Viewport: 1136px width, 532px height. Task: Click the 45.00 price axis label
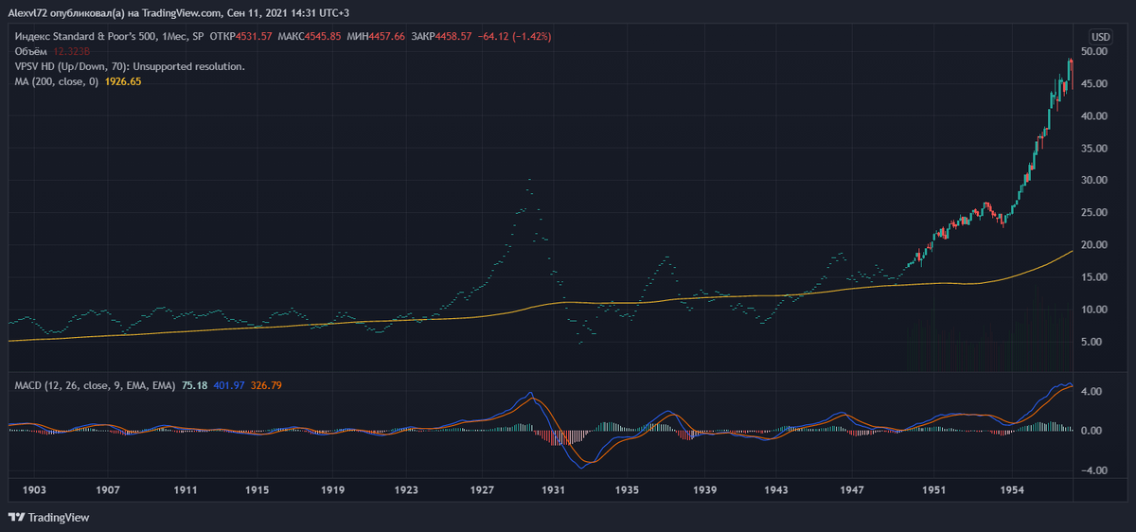coord(1094,83)
